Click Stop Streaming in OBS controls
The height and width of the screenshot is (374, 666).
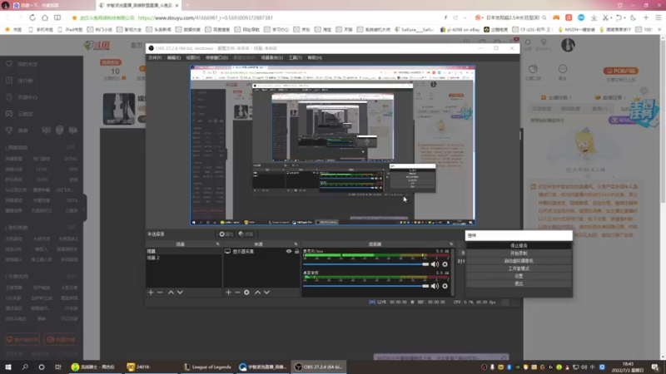point(519,245)
